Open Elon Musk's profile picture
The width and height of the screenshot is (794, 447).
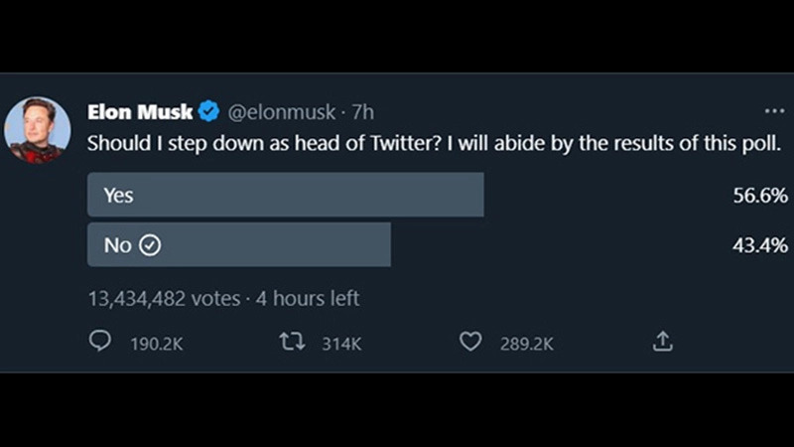click(x=38, y=130)
